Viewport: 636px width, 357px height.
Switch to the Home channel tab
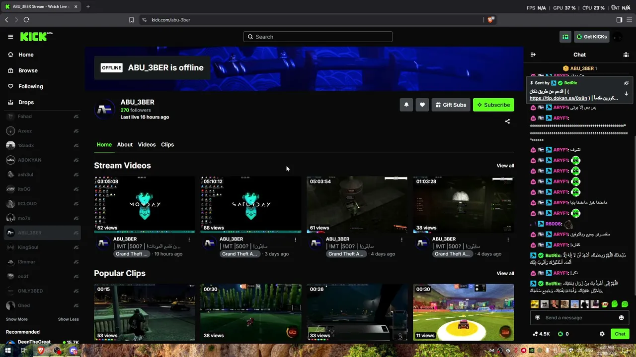pyautogui.click(x=104, y=145)
